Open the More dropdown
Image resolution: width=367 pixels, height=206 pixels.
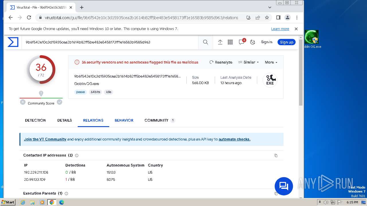pos(271,62)
